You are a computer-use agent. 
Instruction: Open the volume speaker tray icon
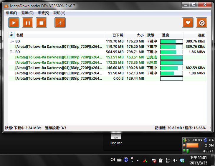point(175,160)
